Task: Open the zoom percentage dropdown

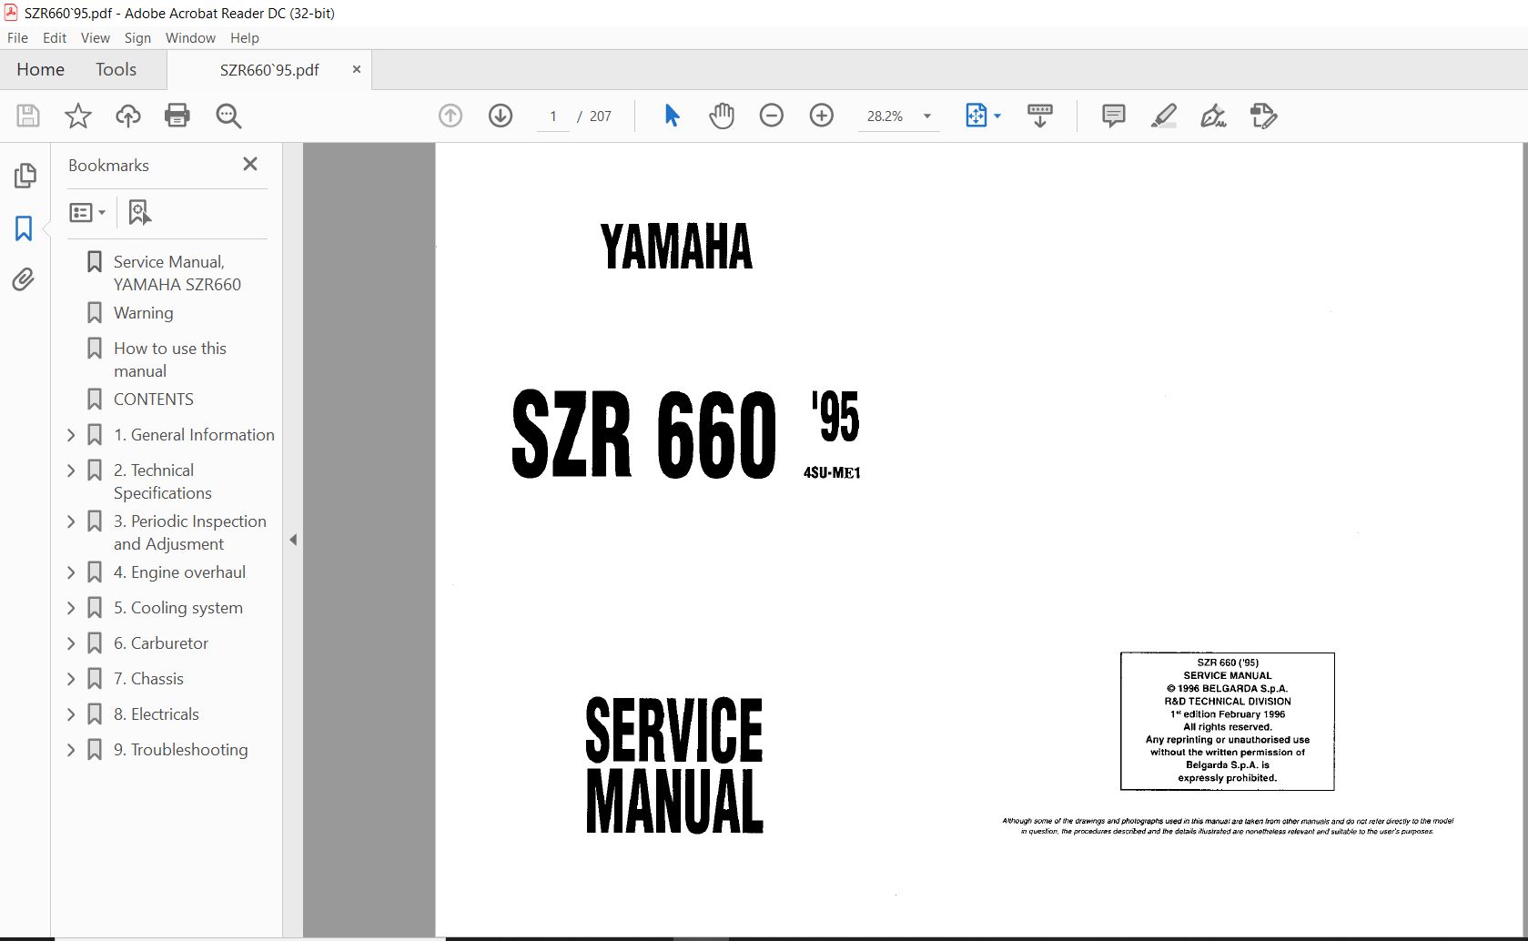Action: pos(927,116)
